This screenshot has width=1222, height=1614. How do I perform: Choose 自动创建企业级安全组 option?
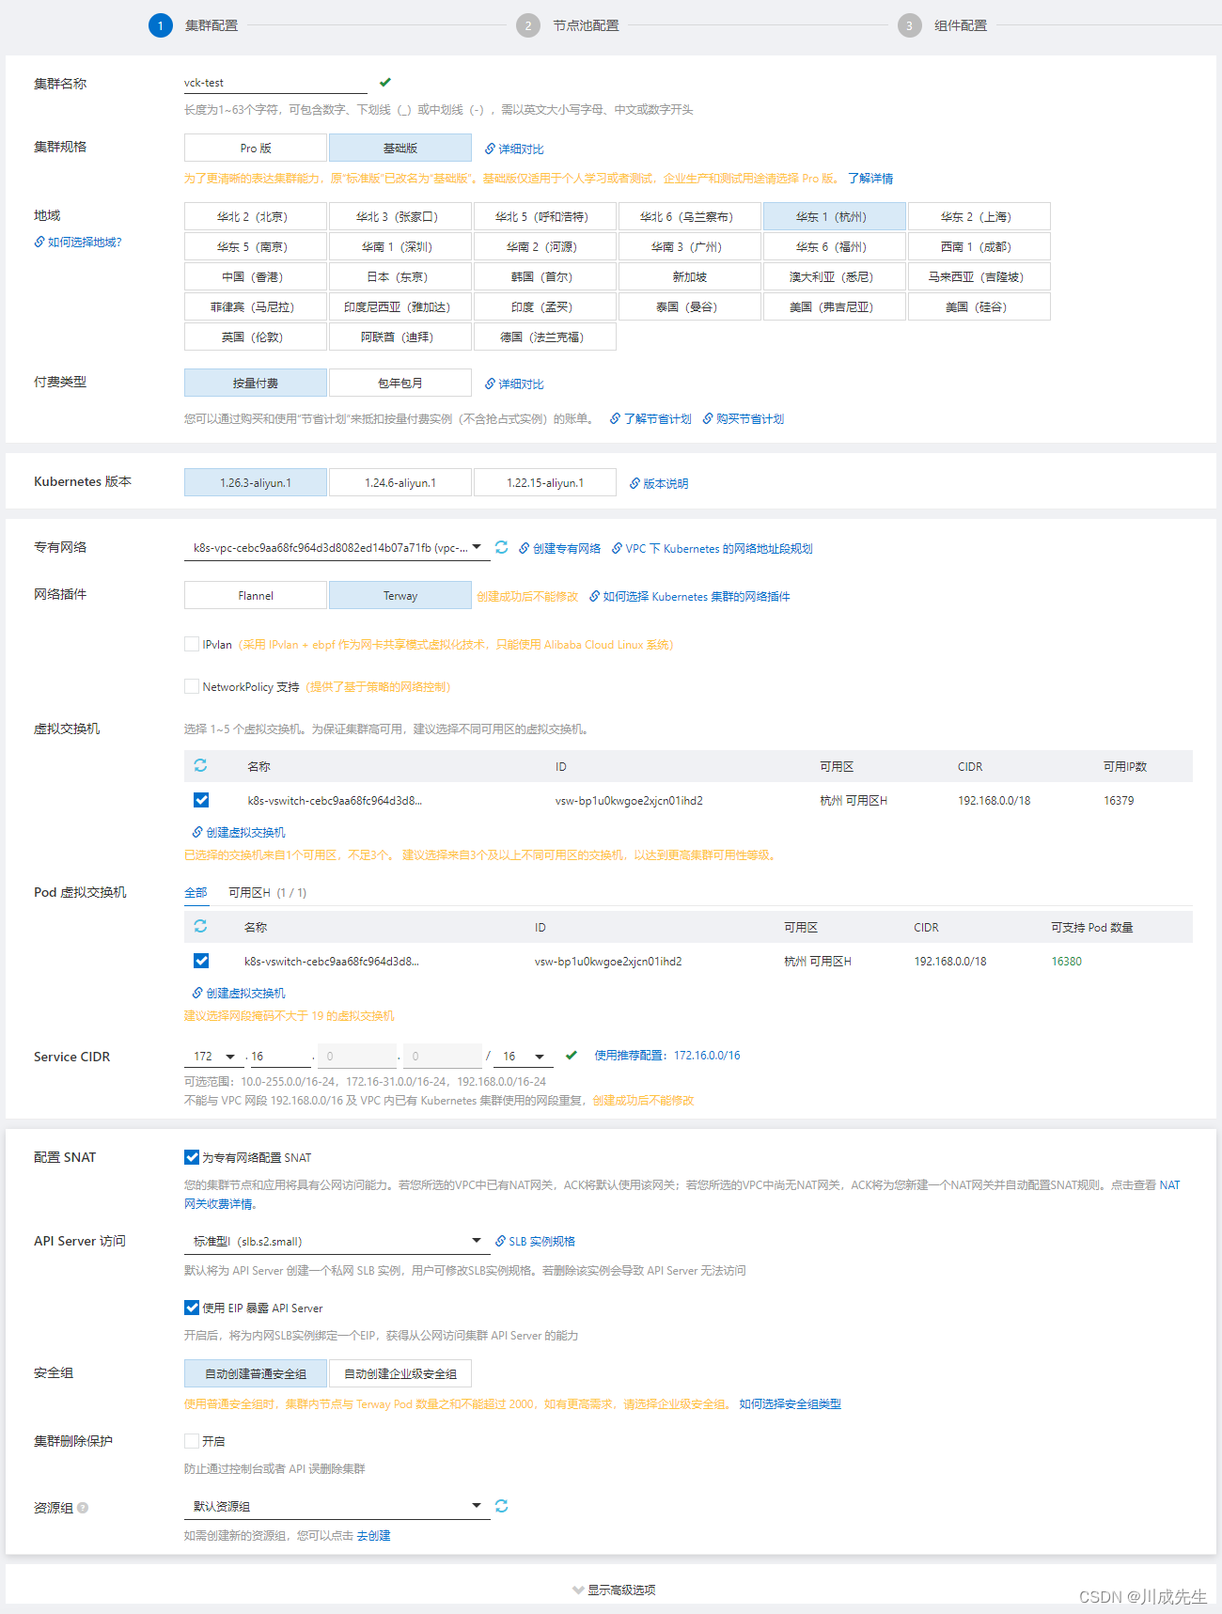[x=400, y=1373]
